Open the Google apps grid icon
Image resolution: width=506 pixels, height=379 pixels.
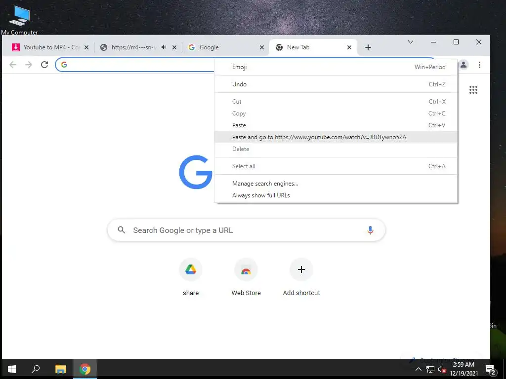click(x=473, y=90)
